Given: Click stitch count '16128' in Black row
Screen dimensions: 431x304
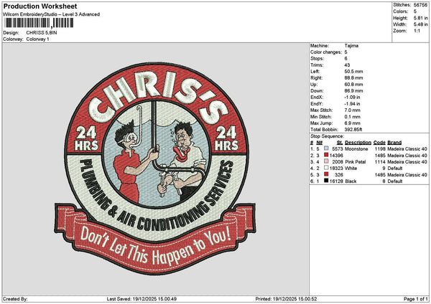Looking at the screenshot, I should (x=336, y=181).
